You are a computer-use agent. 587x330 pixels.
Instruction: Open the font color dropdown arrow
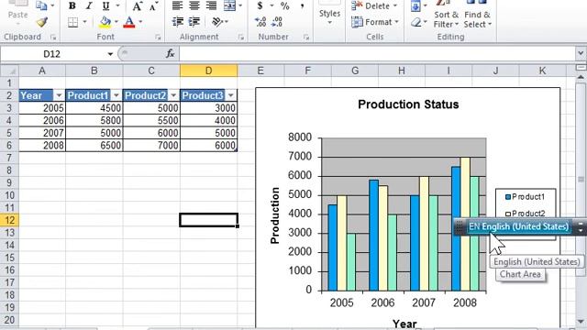point(140,22)
